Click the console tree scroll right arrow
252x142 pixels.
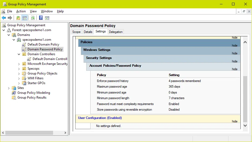click(x=65, y=133)
